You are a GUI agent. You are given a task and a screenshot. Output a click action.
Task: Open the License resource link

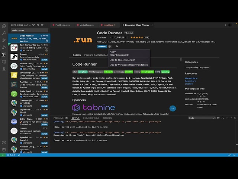(189, 84)
